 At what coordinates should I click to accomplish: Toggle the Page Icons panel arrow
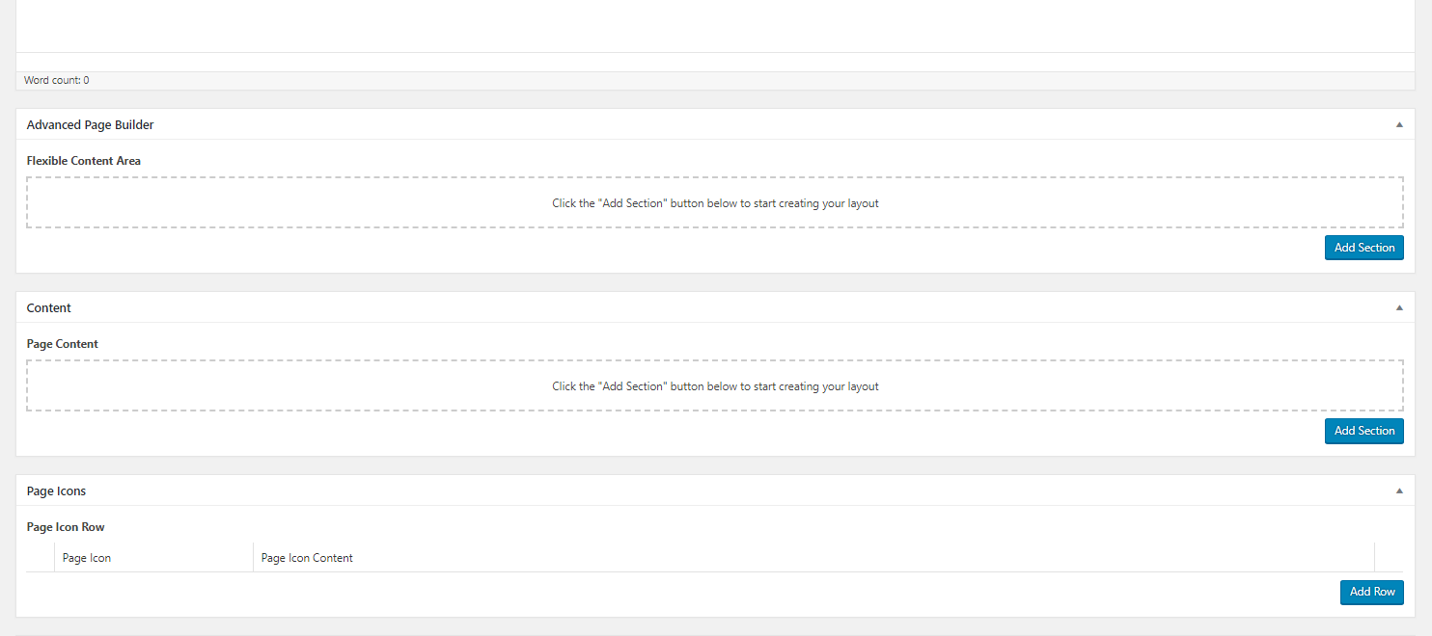(x=1399, y=491)
